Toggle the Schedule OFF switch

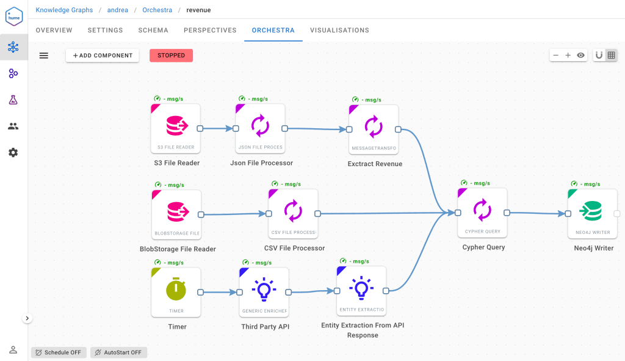pyautogui.click(x=59, y=352)
